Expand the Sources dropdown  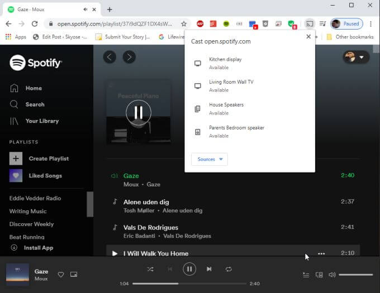[x=210, y=159]
